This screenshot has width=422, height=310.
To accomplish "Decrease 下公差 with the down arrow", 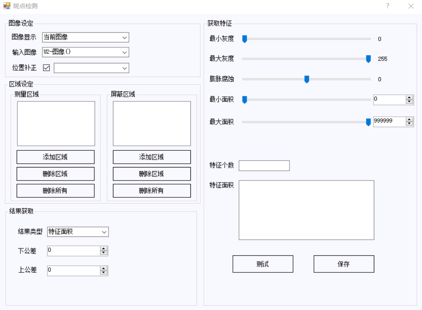I will click(104, 253).
